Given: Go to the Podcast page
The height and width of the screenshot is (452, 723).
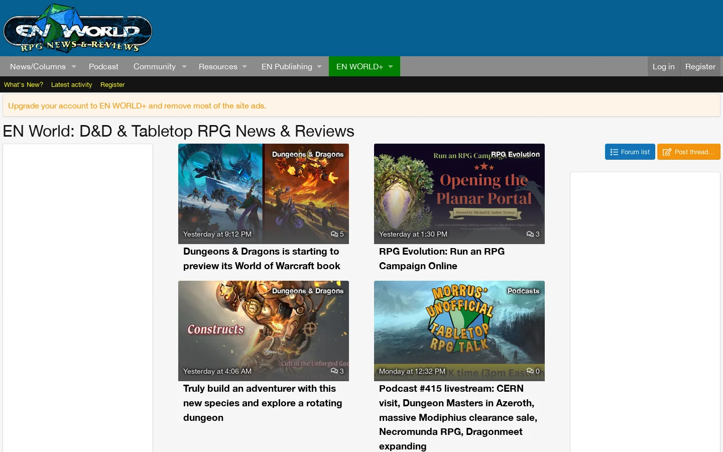Looking at the screenshot, I should point(103,66).
